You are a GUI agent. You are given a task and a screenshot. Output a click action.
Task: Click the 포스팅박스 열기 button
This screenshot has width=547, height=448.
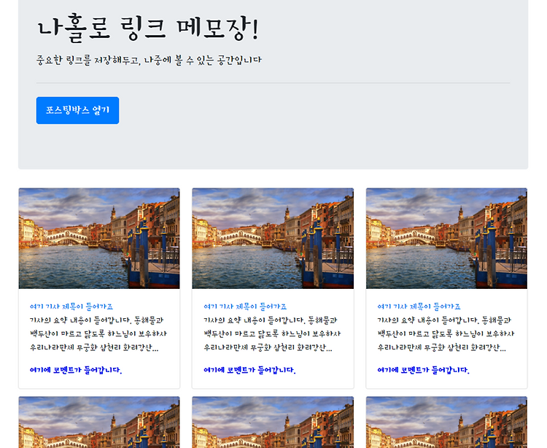point(77,110)
